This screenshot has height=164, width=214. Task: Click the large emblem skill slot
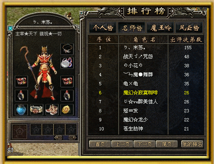(x=20, y=132)
